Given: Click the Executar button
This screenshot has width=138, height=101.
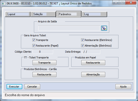Looking at the screenshot, I should click(14, 87).
